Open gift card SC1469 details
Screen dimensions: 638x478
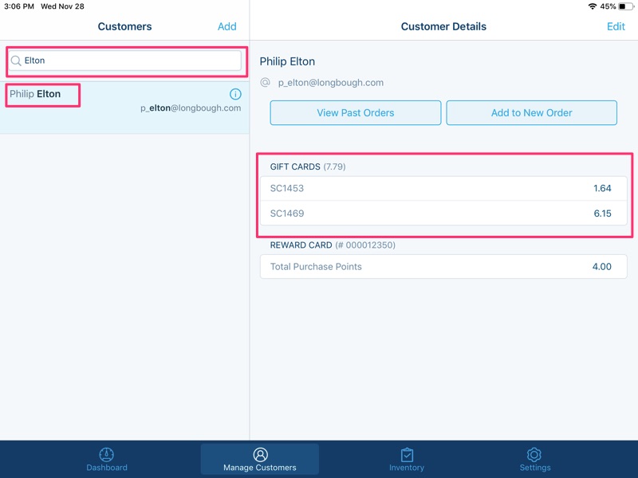pyautogui.click(x=443, y=213)
